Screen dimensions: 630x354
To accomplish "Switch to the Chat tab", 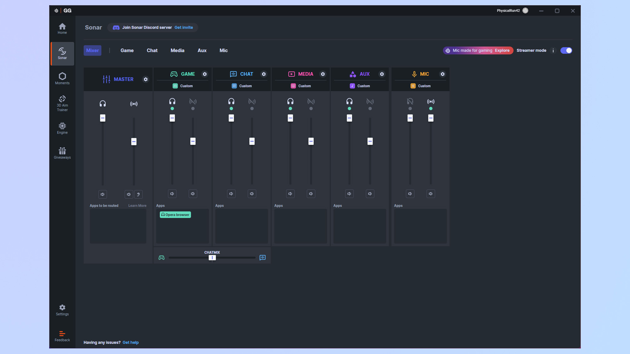I will 152,51.
